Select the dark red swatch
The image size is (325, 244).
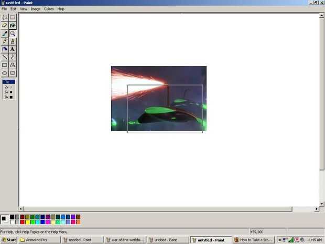coord(23,217)
